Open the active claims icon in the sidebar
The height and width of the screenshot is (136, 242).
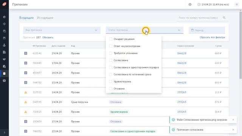(4, 74)
